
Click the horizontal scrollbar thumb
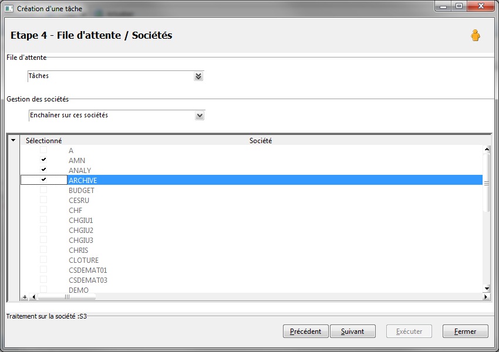[66, 297]
